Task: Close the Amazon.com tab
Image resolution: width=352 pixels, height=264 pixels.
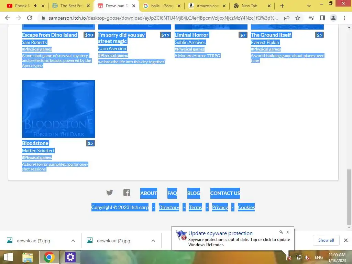Action: pyautogui.click(x=224, y=6)
